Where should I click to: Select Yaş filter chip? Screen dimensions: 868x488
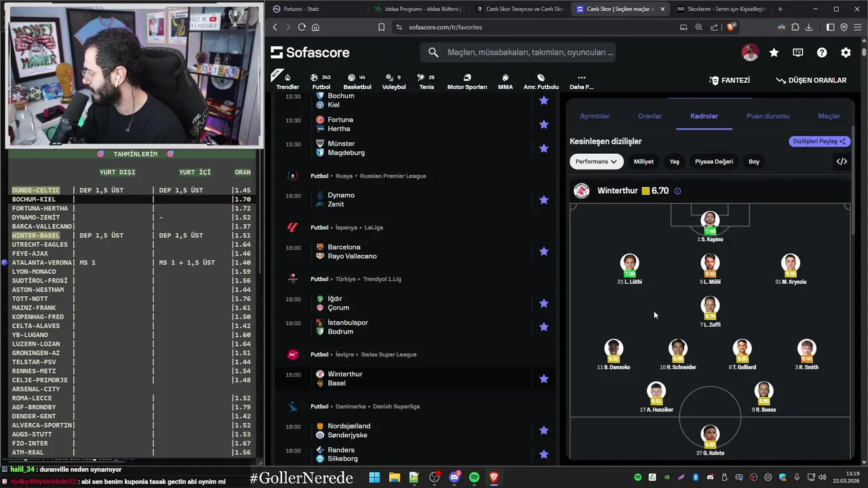click(674, 161)
